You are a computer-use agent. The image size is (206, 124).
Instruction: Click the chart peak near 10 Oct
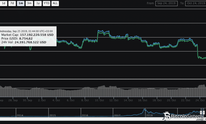[x=99, y=31]
